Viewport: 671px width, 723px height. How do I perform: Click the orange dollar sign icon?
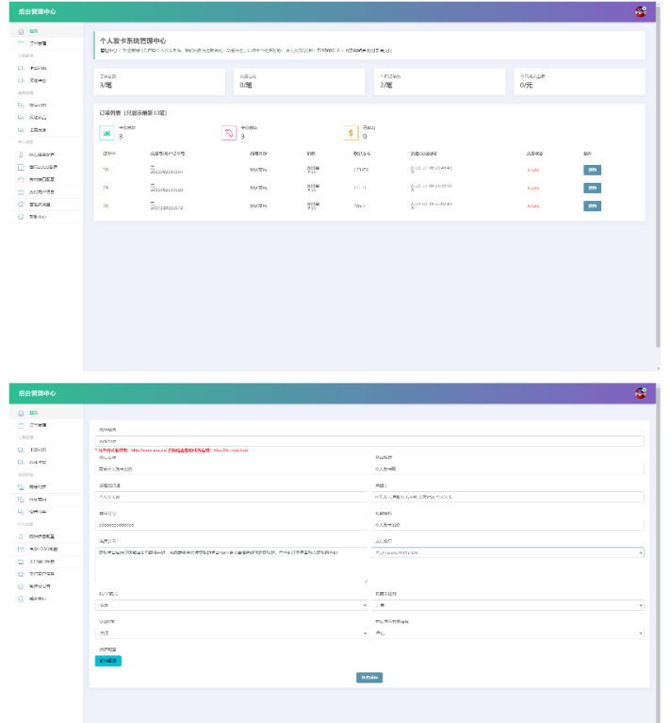coord(351,134)
